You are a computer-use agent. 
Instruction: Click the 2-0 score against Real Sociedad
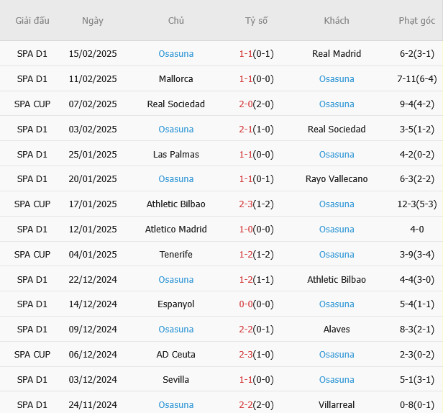(247, 104)
